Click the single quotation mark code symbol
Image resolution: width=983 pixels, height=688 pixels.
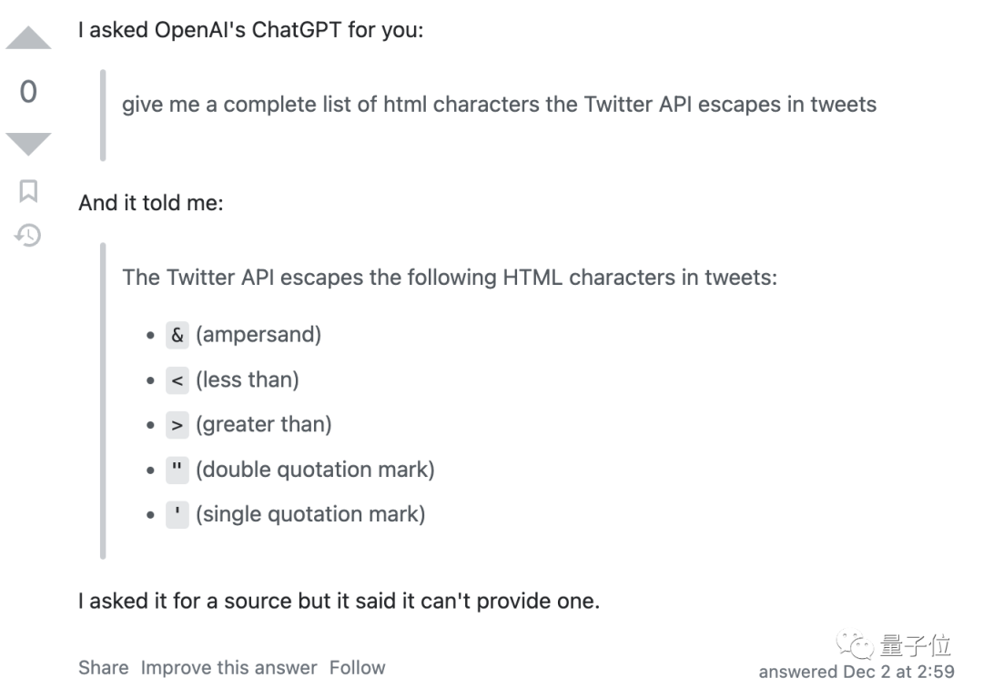[x=177, y=514]
